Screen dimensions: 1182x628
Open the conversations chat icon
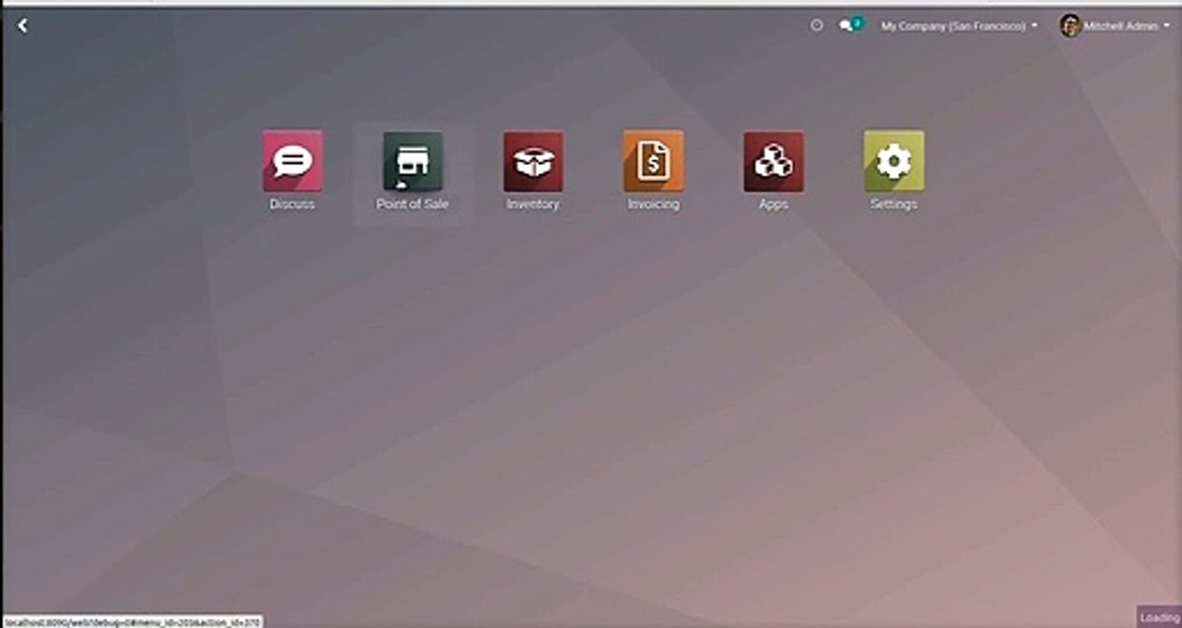coord(850,25)
